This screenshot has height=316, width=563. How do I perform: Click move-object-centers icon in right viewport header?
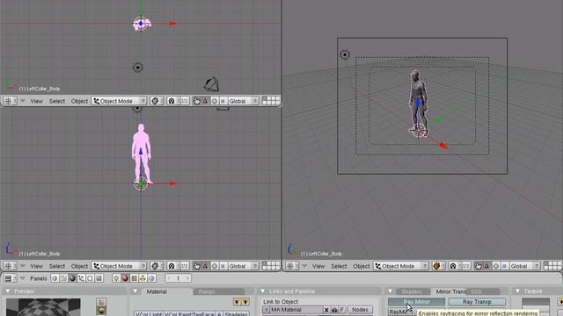point(465,266)
